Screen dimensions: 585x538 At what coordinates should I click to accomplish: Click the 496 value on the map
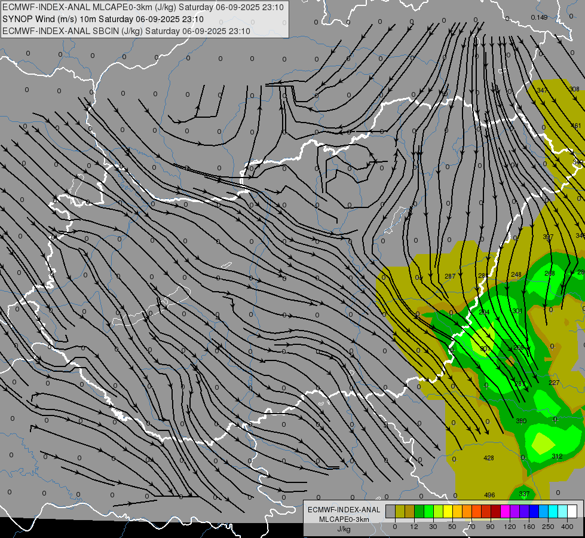(489, 495)
